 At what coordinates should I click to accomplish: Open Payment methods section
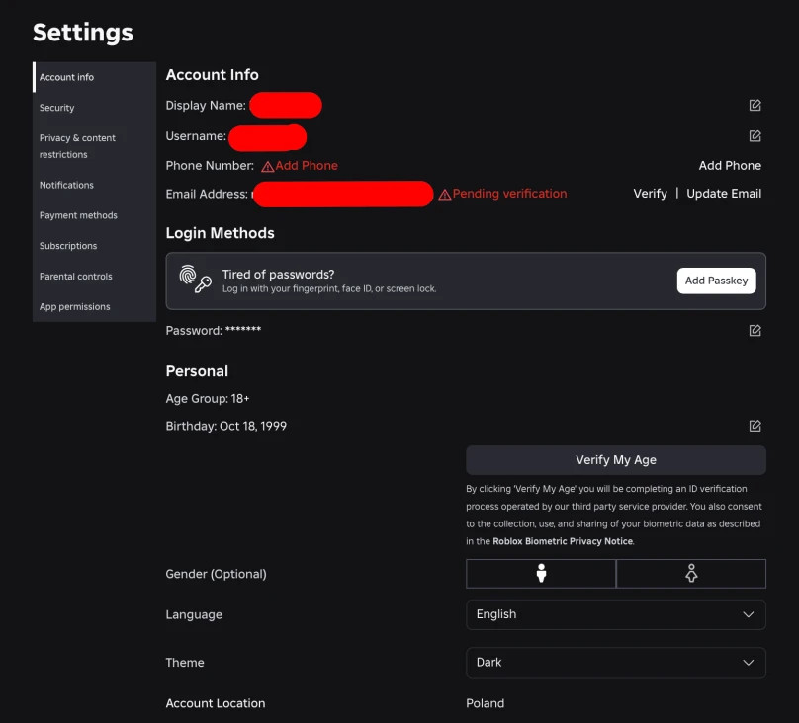(78, 215)
